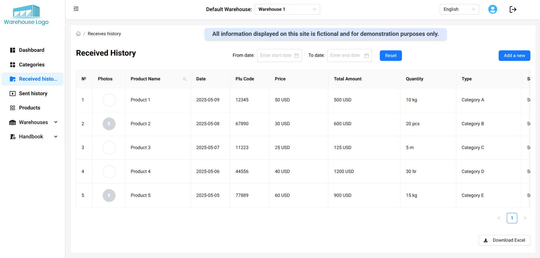
Task: Navigate to Products page
Action: (x=32, y=108)
